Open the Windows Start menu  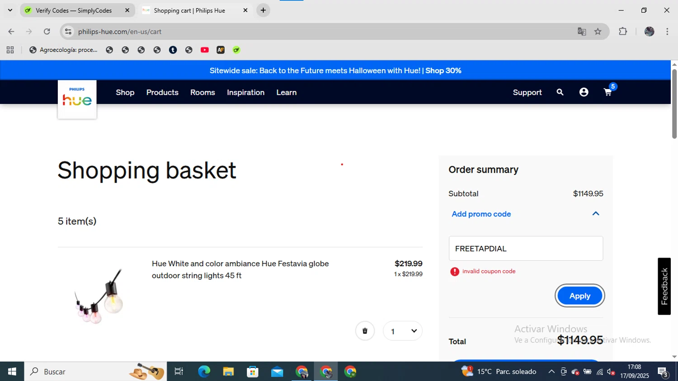12,372
